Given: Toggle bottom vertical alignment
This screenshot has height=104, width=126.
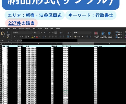Looking at the screenshot, I should (x=56, y=33).
